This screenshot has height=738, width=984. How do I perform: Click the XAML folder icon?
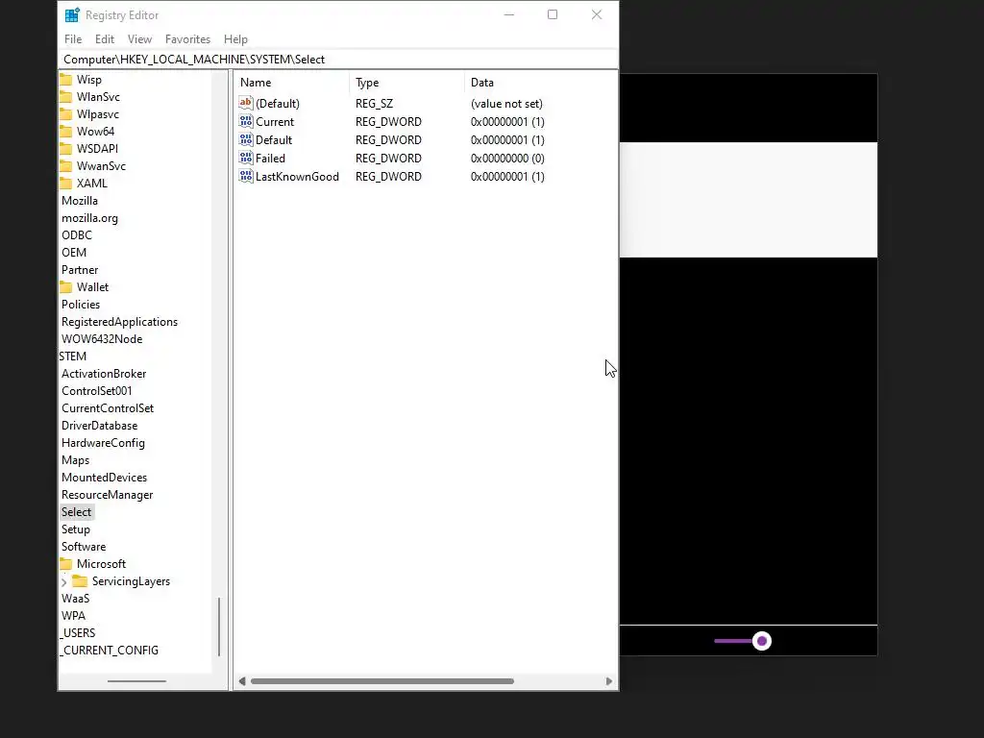(x=66, y=184)
